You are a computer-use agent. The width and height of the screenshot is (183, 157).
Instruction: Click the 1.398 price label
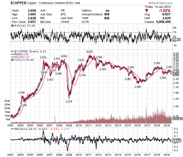[x=21, y=93]
